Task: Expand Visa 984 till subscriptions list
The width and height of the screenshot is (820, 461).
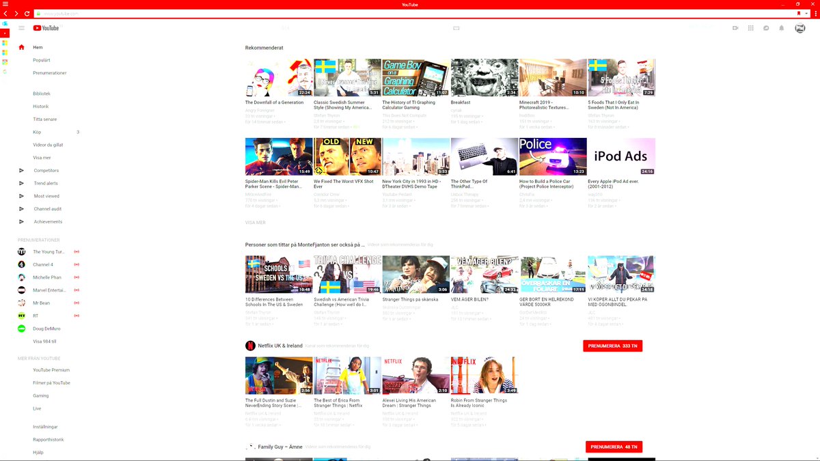Action: coord(44,341)
